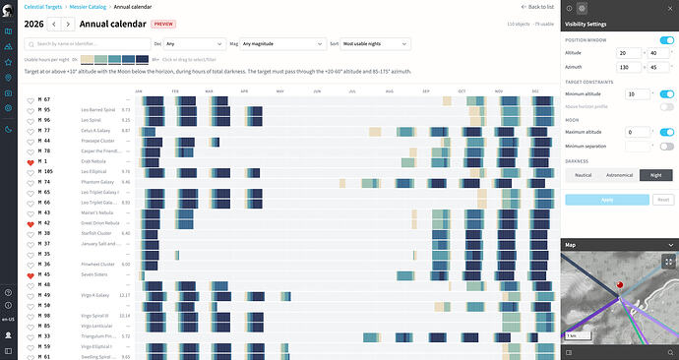Open the map view from sidebar
The width and height of the screenshot is (679, 360).
[8, 31]
